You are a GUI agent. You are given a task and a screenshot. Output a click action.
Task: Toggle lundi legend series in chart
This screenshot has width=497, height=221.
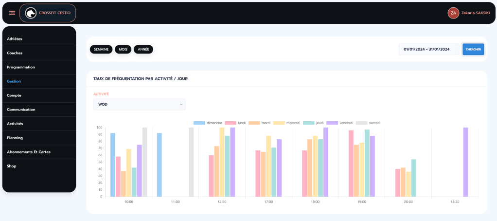pyautogui.click(x=237, y=123)
